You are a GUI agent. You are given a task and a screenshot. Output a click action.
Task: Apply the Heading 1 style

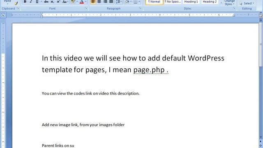(191, 2)
